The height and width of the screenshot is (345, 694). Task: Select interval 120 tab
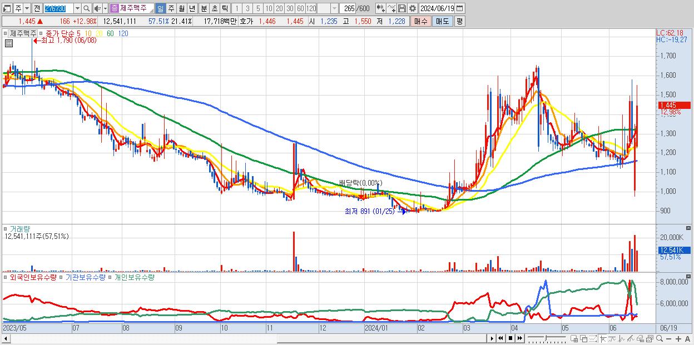[311, 9]
